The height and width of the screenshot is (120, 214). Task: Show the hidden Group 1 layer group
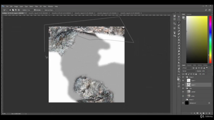(183, 100)
